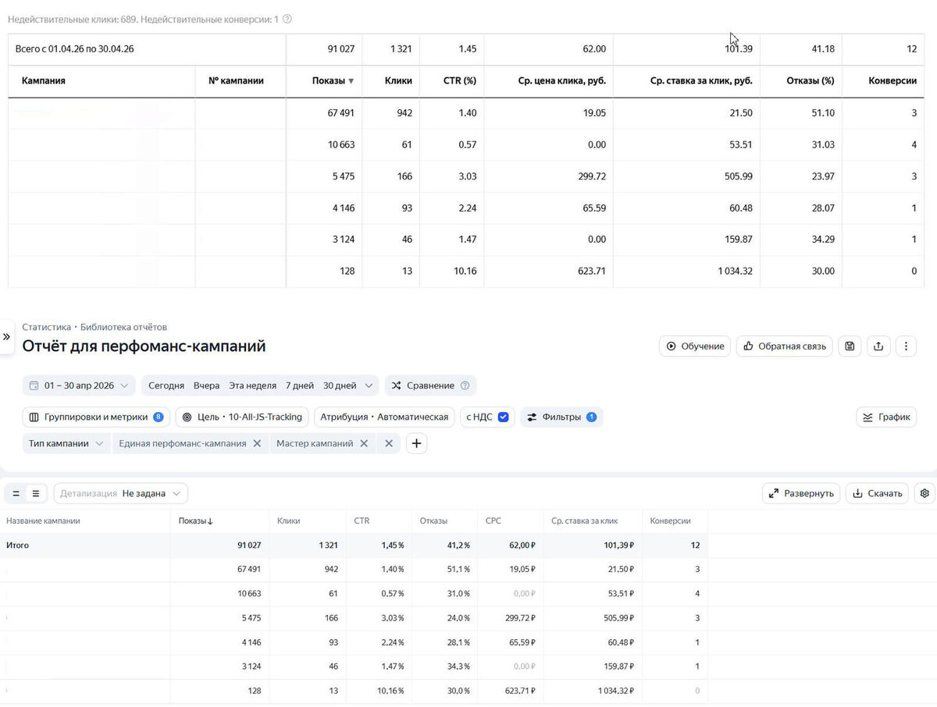This screenshot has width=937, height=707.
Task: Add a new filter with plus button
Action: [x=417, y=443]
